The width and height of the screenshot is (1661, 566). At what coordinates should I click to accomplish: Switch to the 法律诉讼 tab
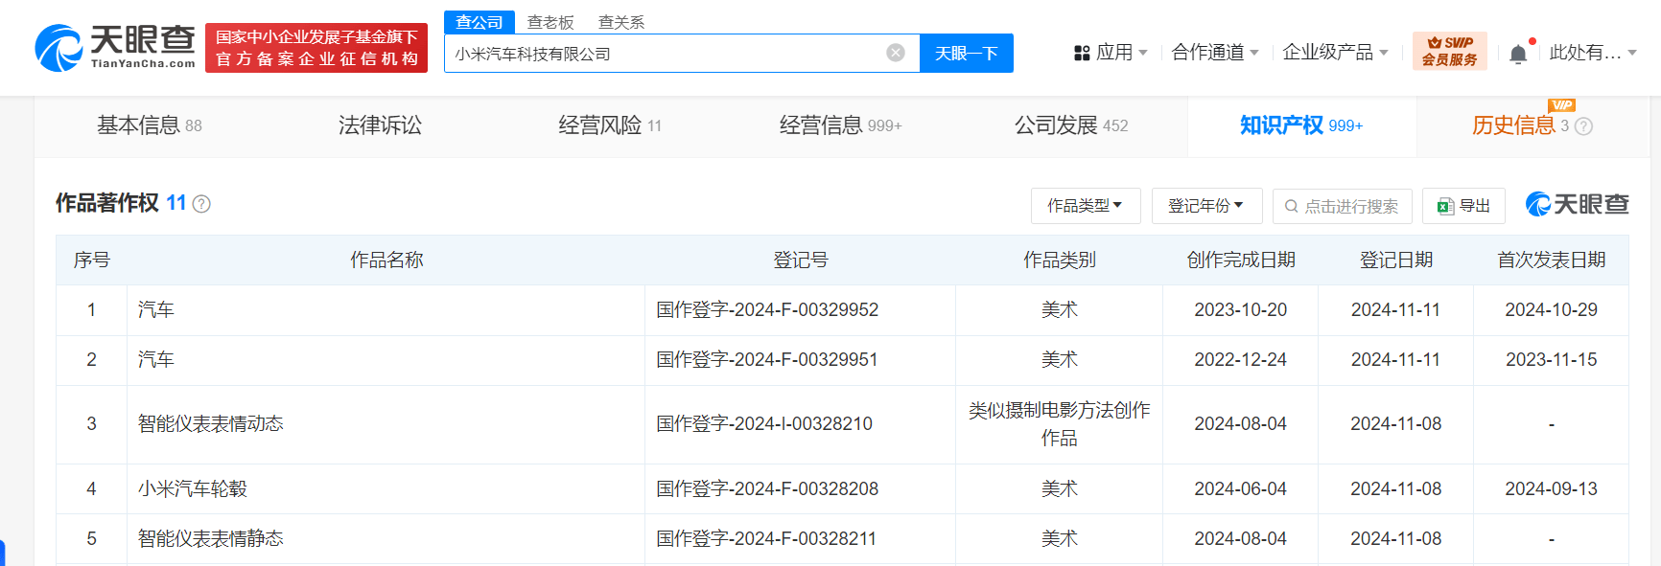(380, 125)
